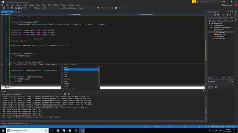Open File Explorer from the taskbar

(70, 130)
